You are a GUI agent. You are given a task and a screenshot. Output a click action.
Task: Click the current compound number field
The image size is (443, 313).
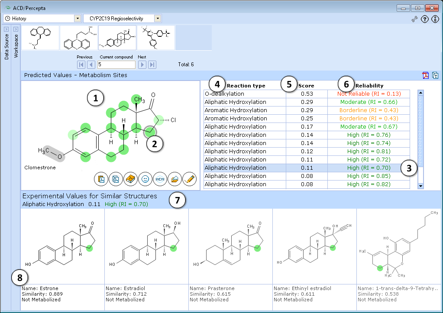point(116,65)
